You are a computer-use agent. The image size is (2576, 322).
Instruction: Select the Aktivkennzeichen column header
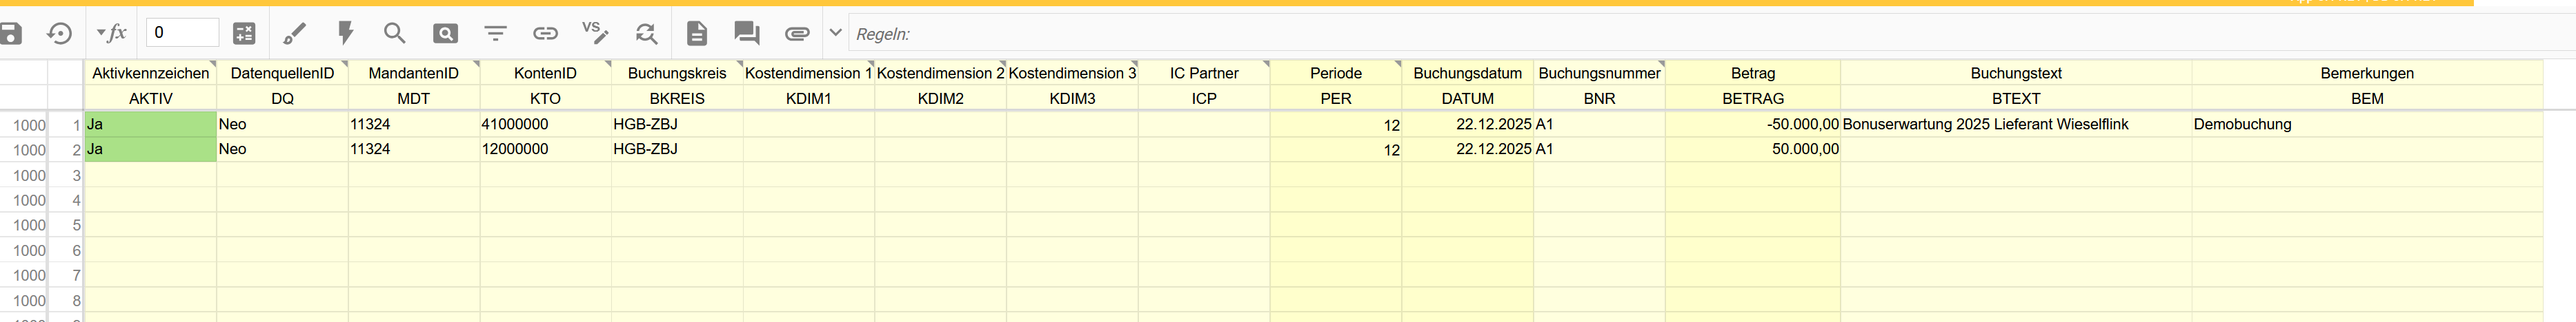(150, 73)
